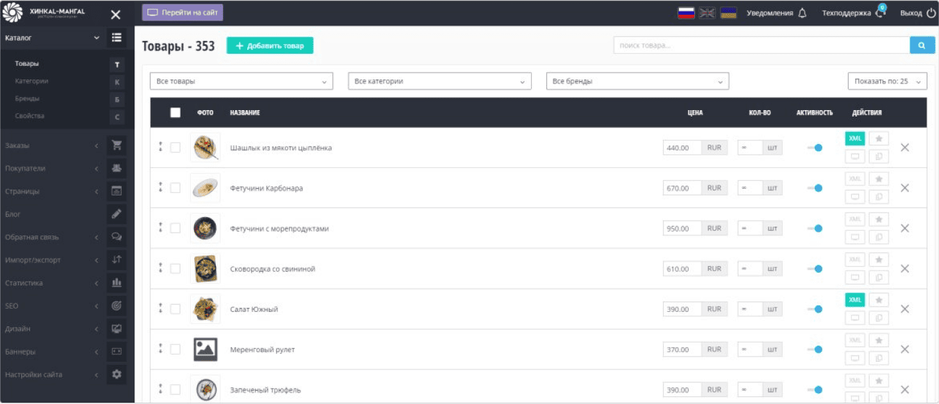Screen dimensions: 939x404
Task: Click the Site settings gear icon
Action: point(117,375)
